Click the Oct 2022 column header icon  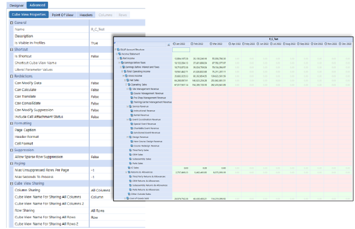312,44
